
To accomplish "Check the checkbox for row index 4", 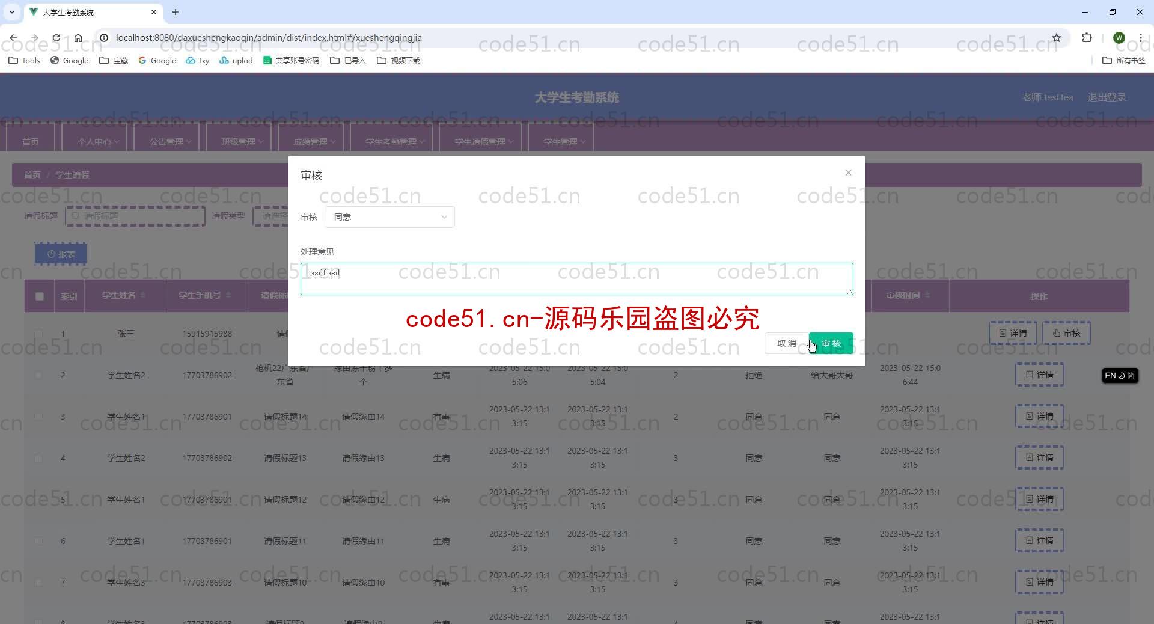I will click(x=38, y=458).
